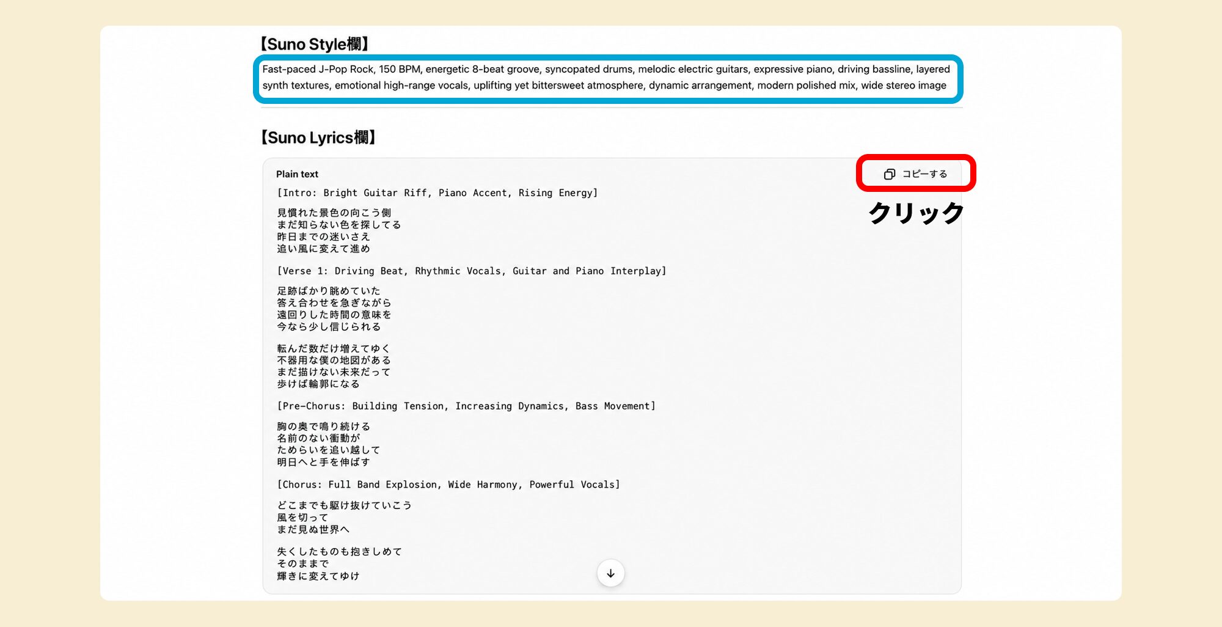Click the '[Verse 1: Driving Beat' tag line
Screen dimensions: 1222x627
(472, 271)
